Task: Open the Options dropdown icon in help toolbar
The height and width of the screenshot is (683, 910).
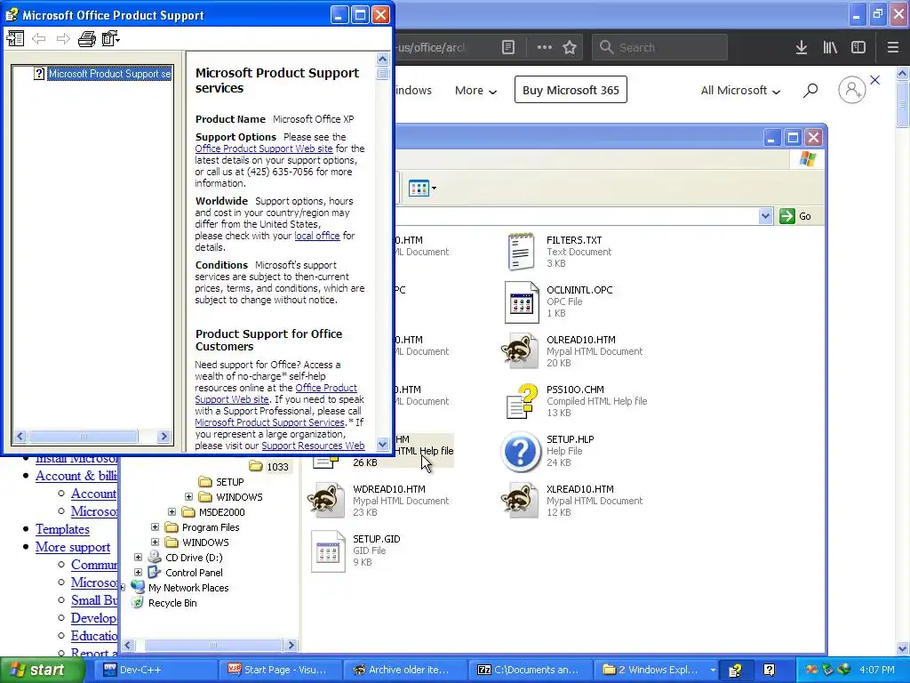Action: pyautogui.click(x=110, y=39)
